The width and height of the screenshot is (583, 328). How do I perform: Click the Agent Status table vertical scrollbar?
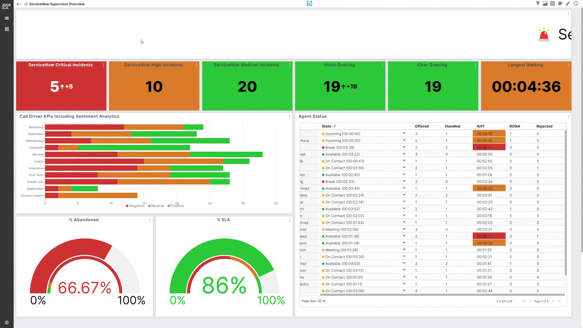click(x=566, y=203)
